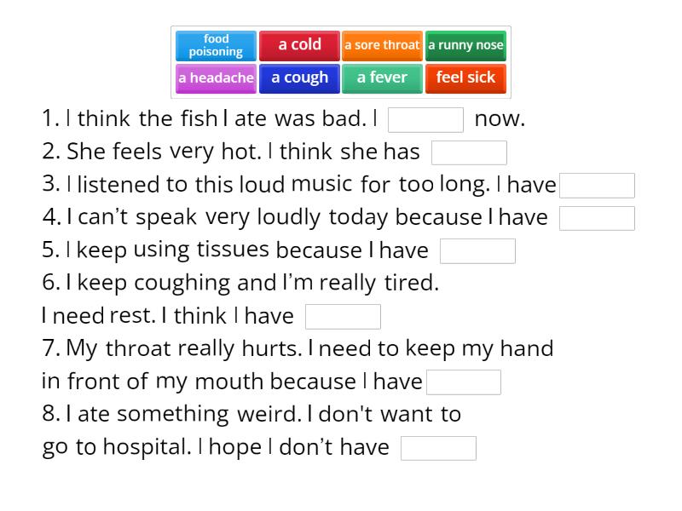Click the blank in question 4

point(597,218)
